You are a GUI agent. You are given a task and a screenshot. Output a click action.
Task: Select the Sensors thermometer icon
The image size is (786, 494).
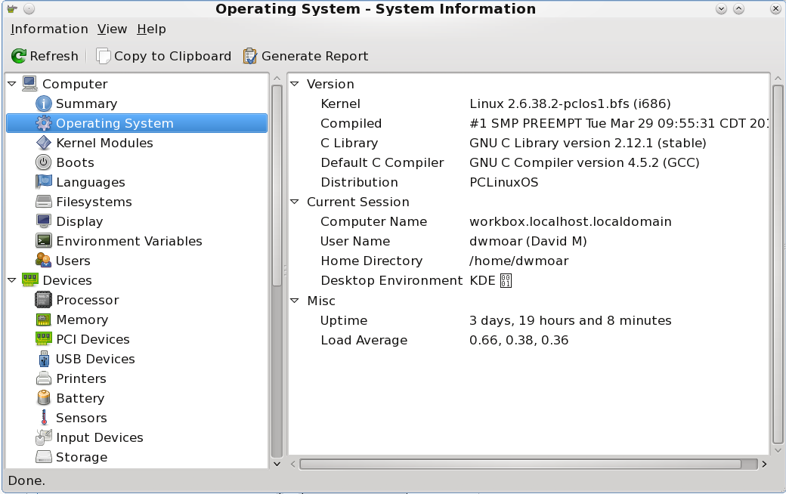click(44, 418)
